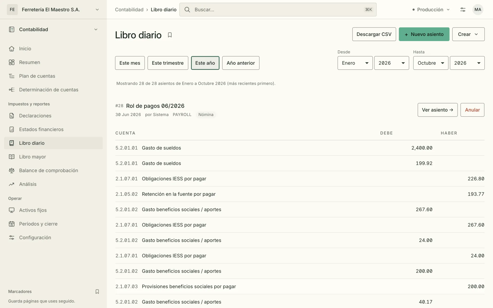This screenshot has height=308, width=493.
Task: Click the Períodos y cierre calendar icon
Action: coord(12,224)
